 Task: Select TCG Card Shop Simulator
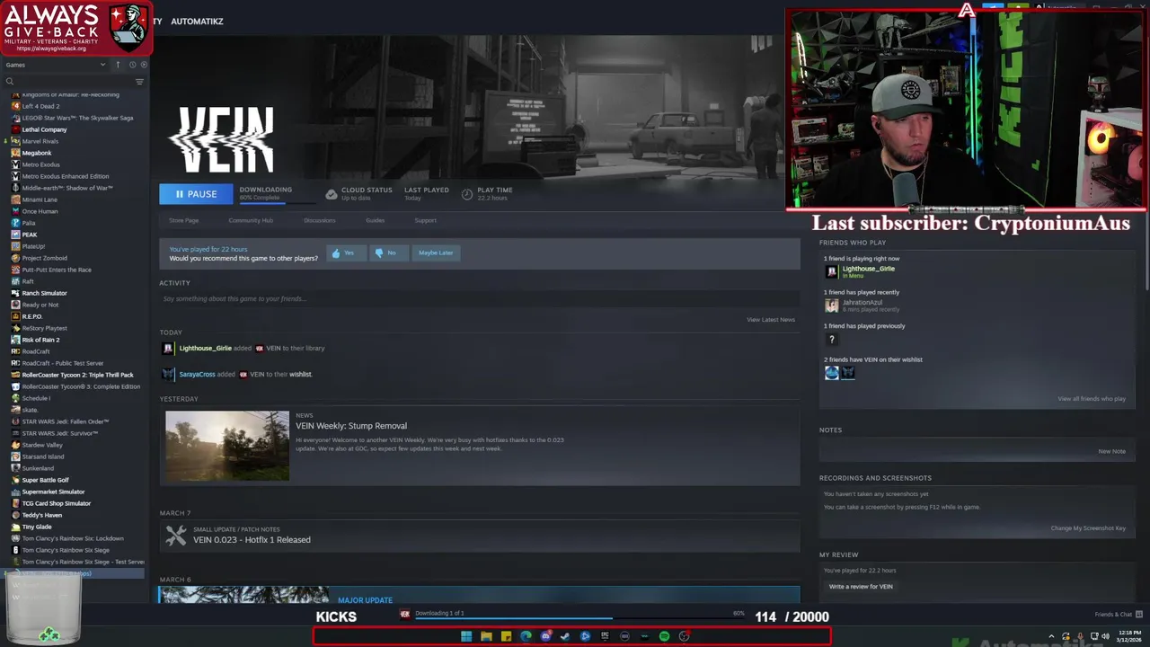click(57, 503)
